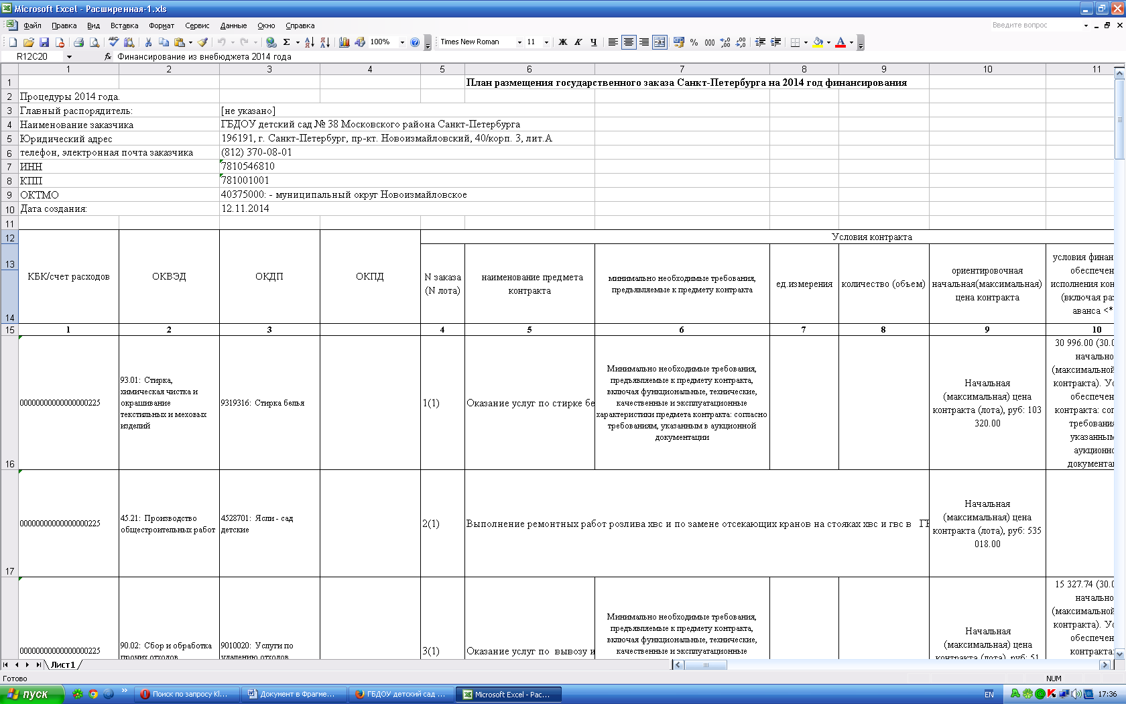Click the Open file folder icon
This screenshot has height=704, width=1126.
click(28, 42)
